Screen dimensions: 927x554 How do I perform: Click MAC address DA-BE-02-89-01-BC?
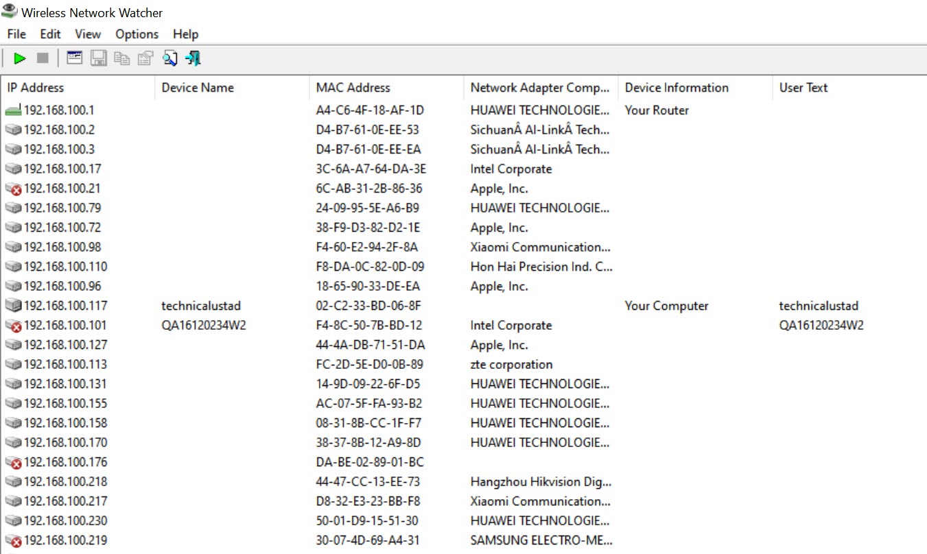pyautogui.click(x=370, y=462)
